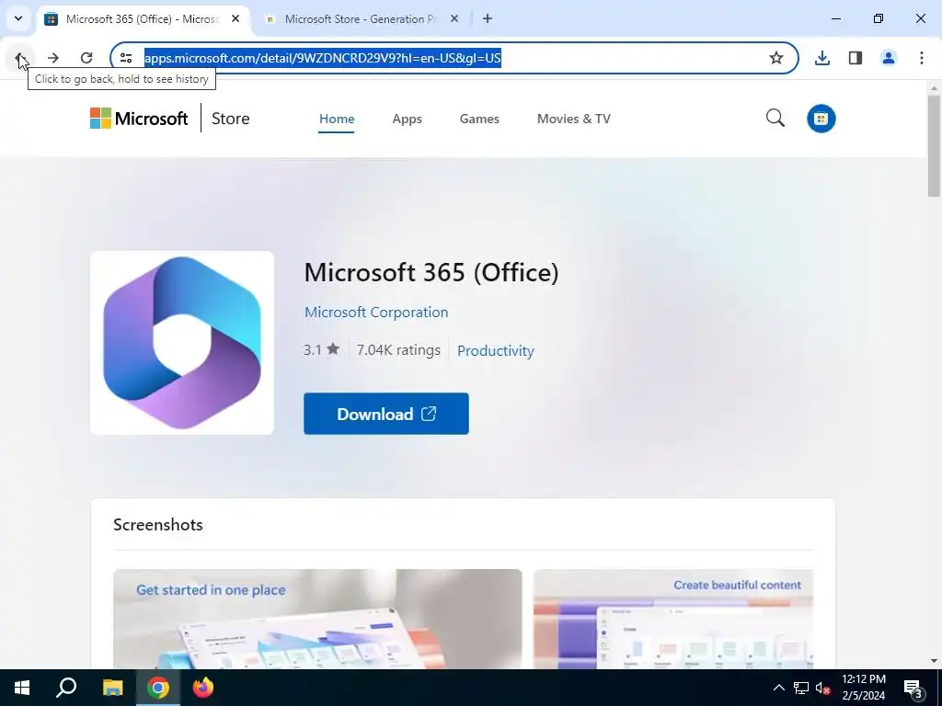This screenshot has width=942, height=706.
Task: Open Chrome three-dot menu
Action: tap(922, 58)
